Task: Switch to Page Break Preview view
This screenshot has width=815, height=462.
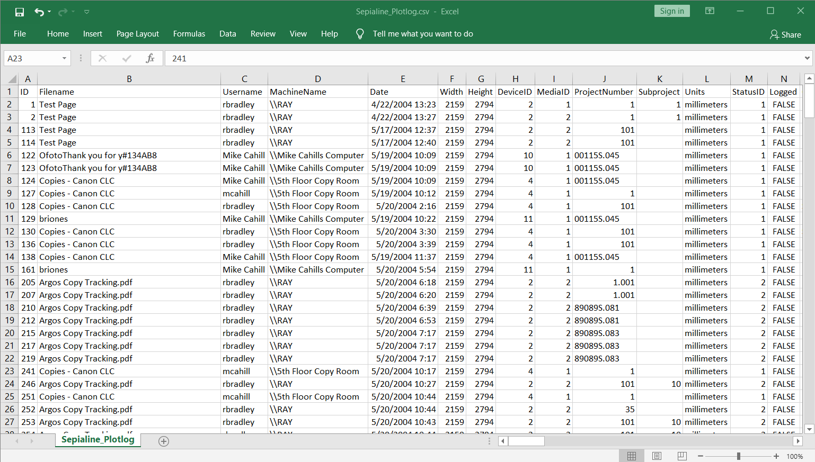Action: click(x=682, y=456)
